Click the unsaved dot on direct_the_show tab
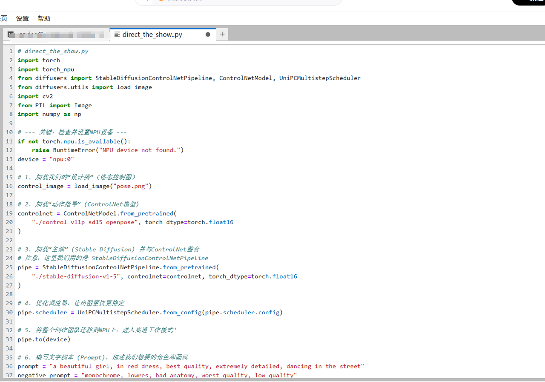545x382 pixels. tap(208, 34)
